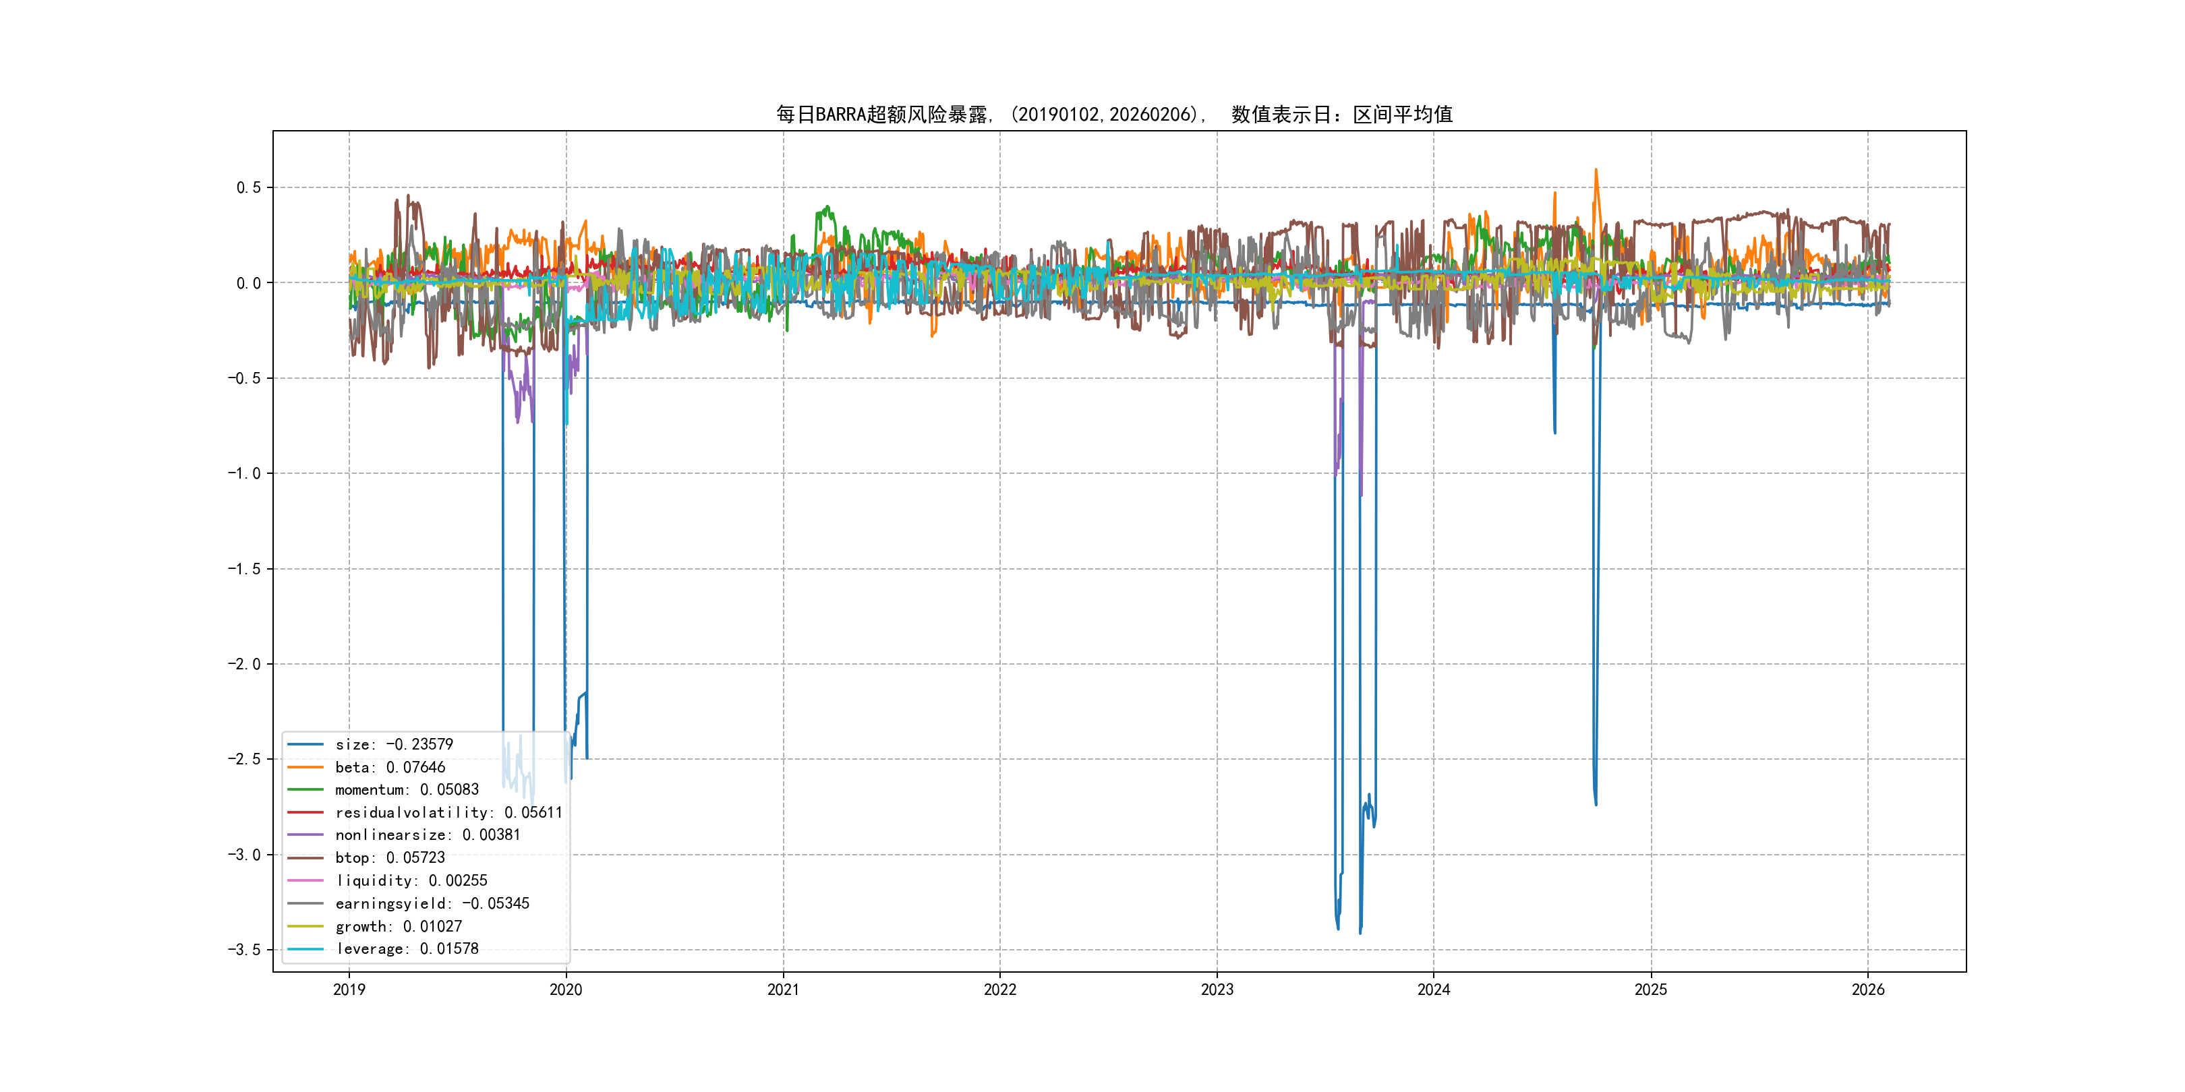2185x1092 pixels.
Task: Click the 0.5 y-axis tick label
Action: tap(249, 187)
